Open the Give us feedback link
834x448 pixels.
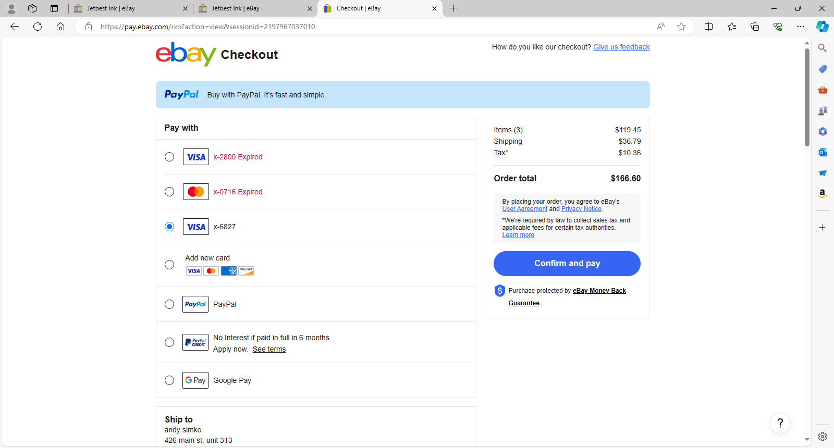(x=621, y=47)
